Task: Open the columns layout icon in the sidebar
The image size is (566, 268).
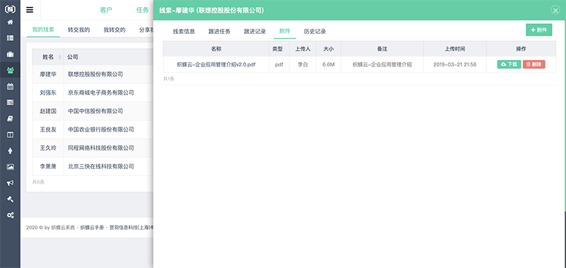Action: (x=10, y=134)
